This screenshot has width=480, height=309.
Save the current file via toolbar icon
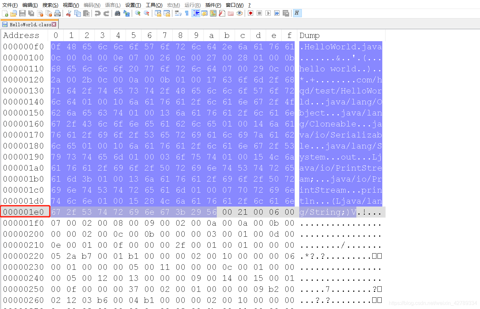22,13
